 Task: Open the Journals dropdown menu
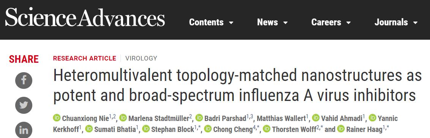[396, 22]
